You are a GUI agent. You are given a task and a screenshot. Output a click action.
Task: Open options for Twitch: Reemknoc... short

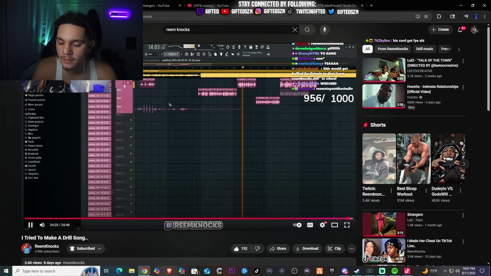391,190
